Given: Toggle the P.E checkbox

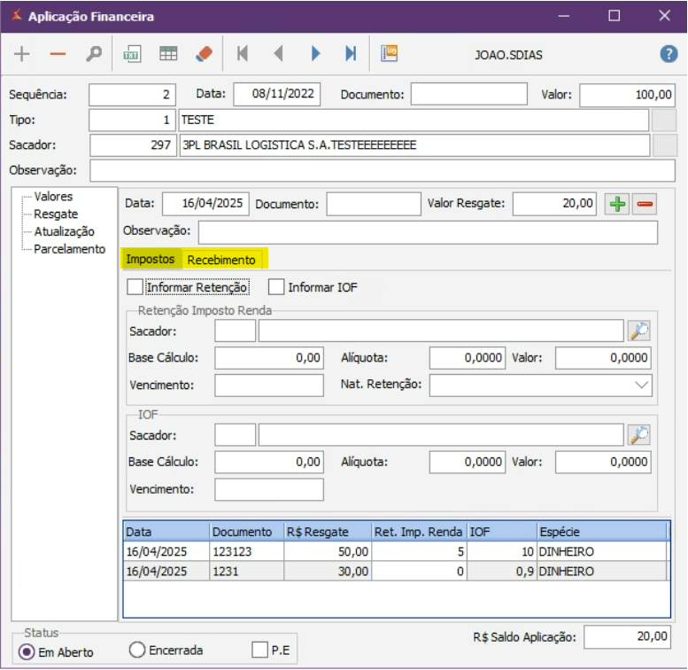Looking at the screenshot, I should [x=259, y=651].
